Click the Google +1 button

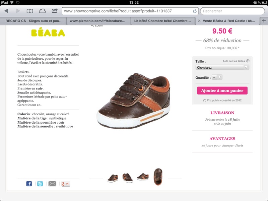pos(66,184)
